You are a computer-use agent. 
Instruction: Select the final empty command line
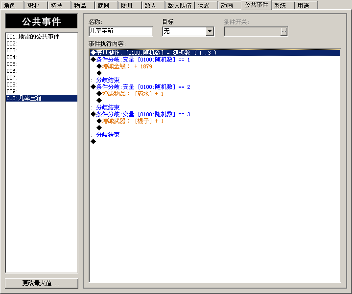[215, 142]
